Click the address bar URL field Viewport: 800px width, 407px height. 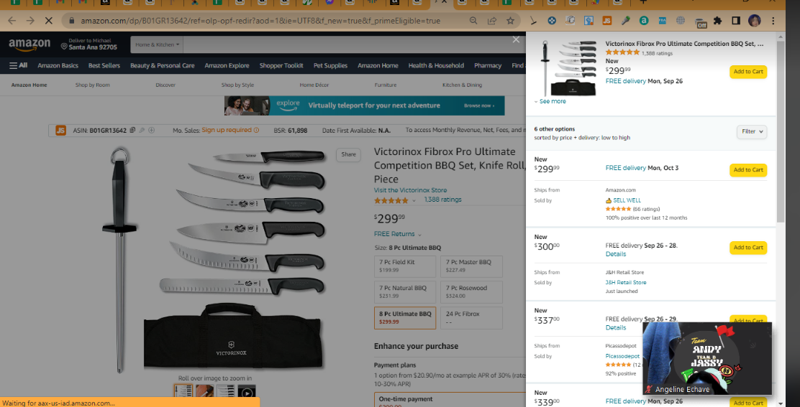click(260, 21)
